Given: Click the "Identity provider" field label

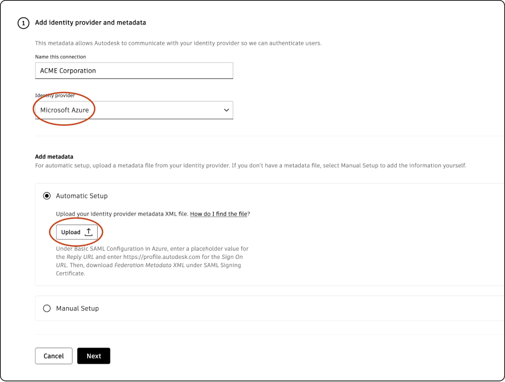Looking at the screenshot, I should coord(55,96).
